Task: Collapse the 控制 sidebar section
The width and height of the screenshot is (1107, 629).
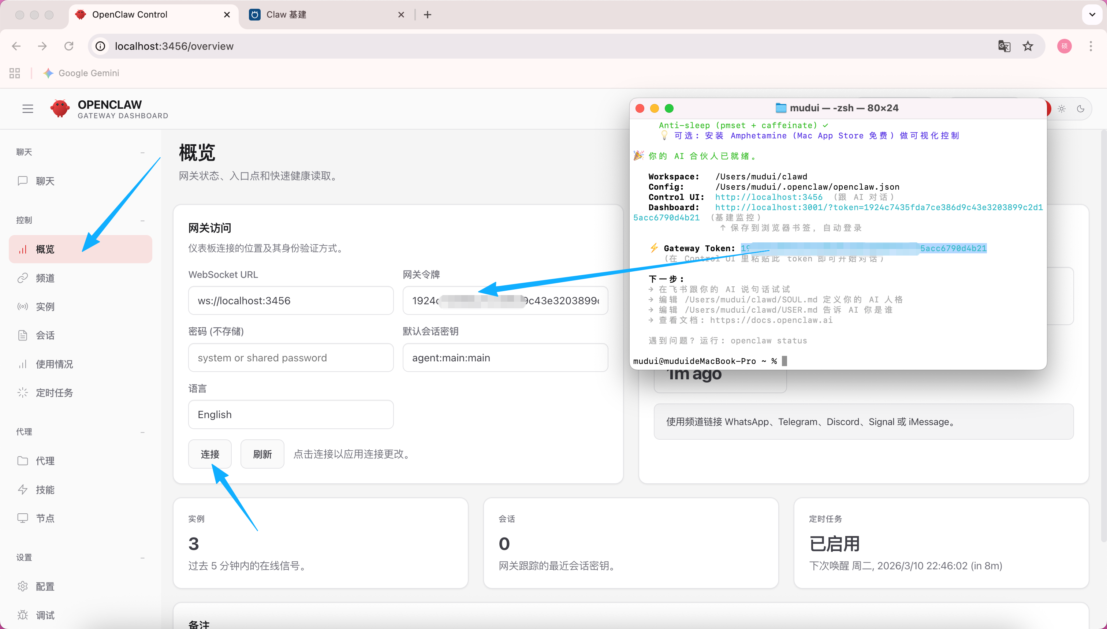Action: pyautogui.click(x=142, y=221)
